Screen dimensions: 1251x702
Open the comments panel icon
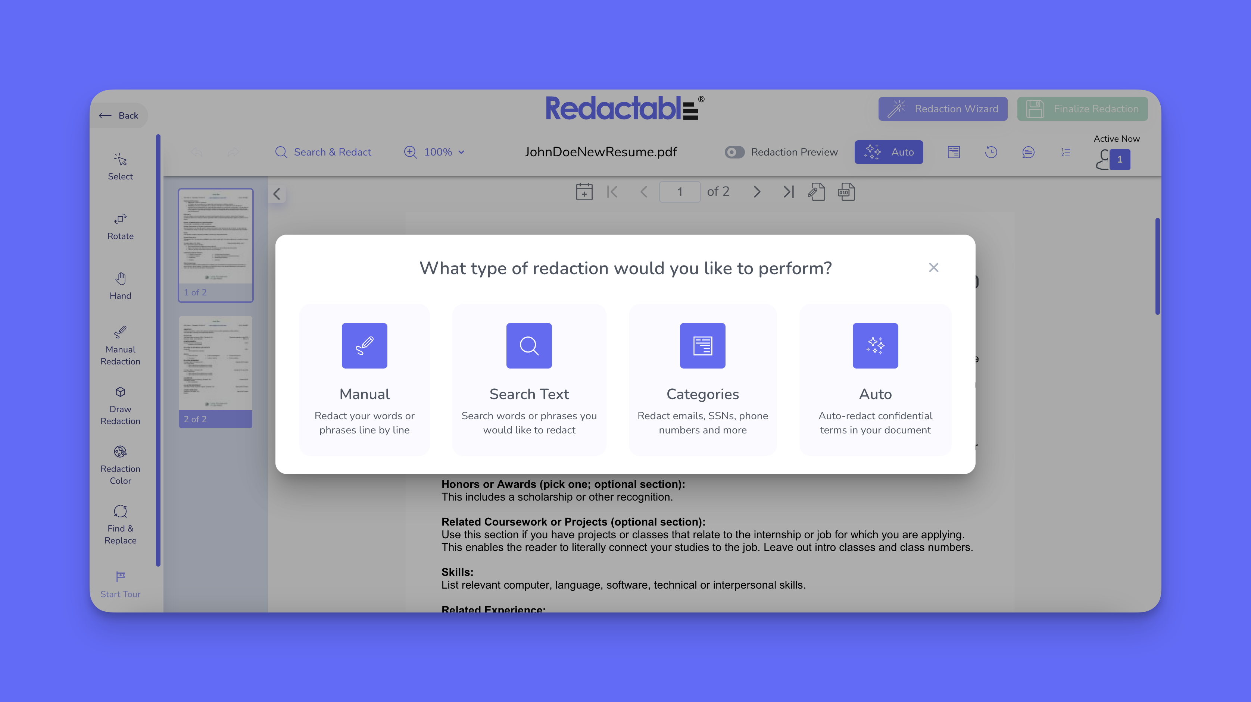1028,153
